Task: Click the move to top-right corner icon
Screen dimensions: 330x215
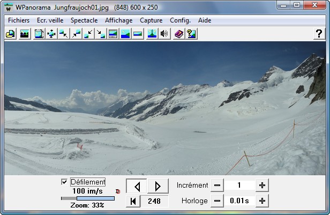Action: (76, 34)
